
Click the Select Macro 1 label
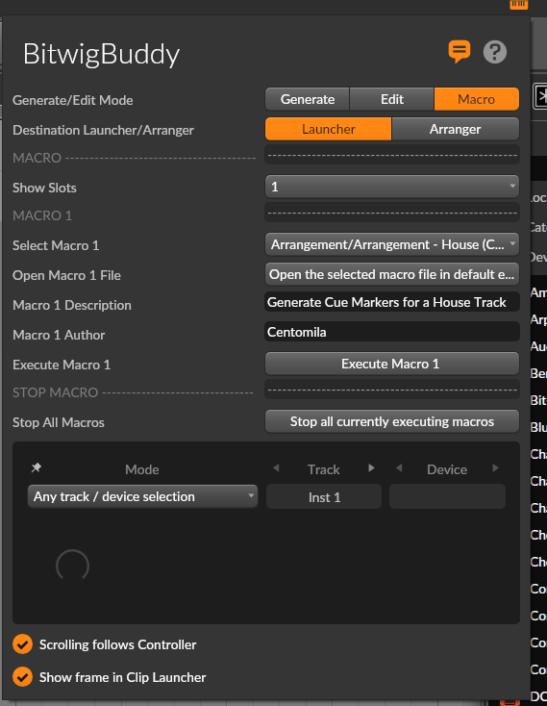pyautogui.click(x=56, y=245)
